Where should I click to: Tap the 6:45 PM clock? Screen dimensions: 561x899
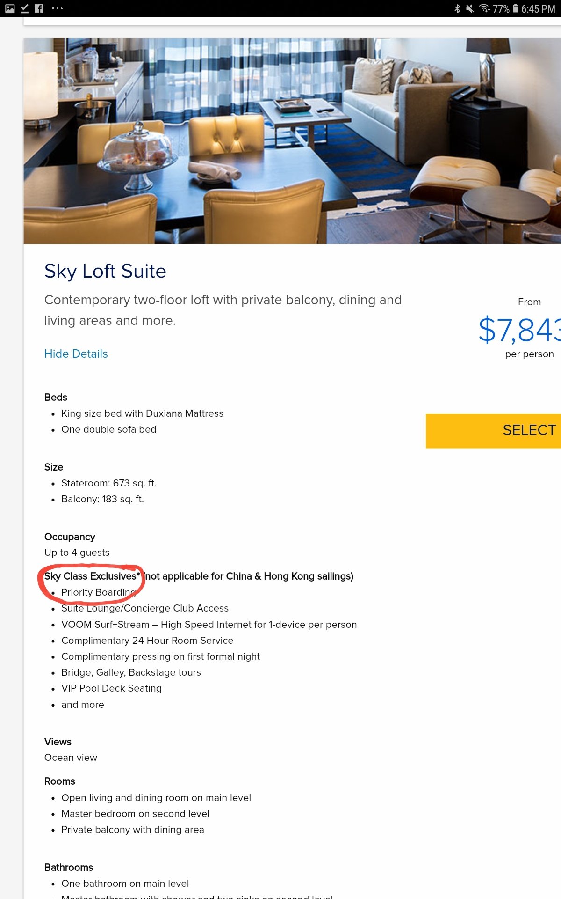click(538, 9)
